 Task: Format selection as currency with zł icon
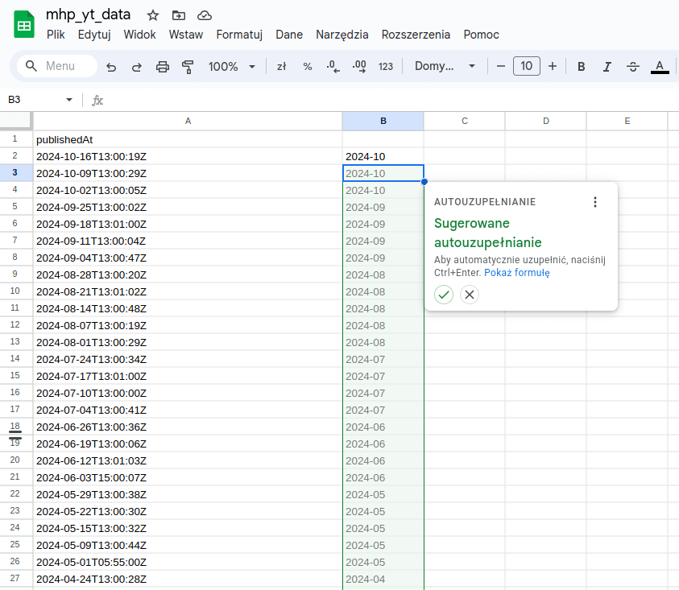(281, 66)
